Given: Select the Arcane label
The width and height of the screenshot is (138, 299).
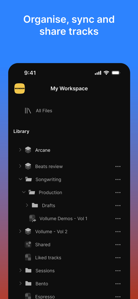Looking at the screenshot, I should click(43, 150).
